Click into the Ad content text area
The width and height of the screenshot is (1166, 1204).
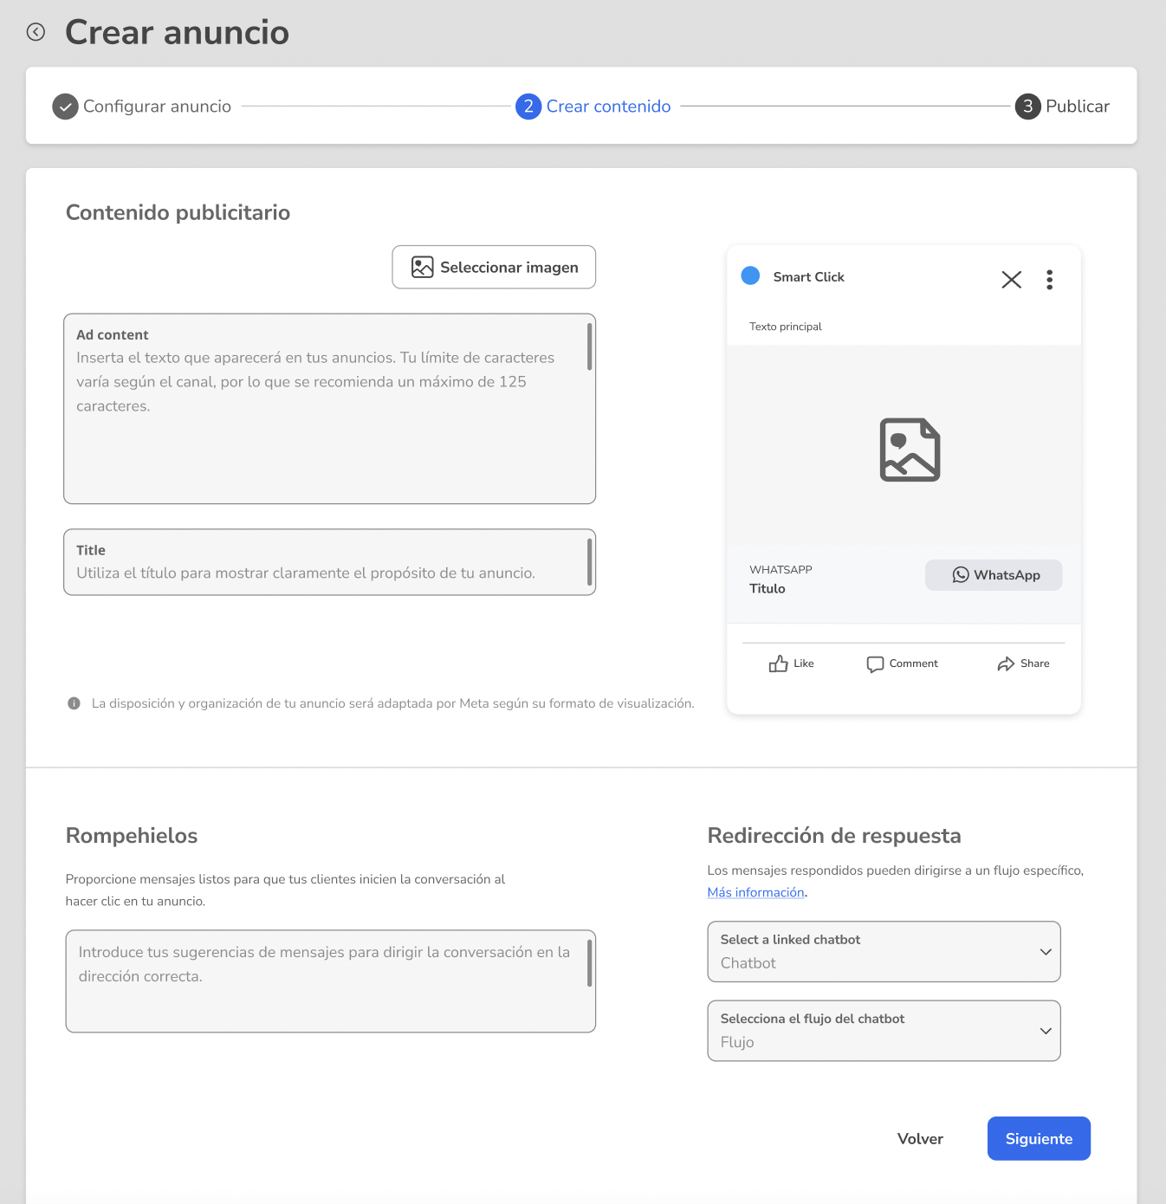(329, 409)
